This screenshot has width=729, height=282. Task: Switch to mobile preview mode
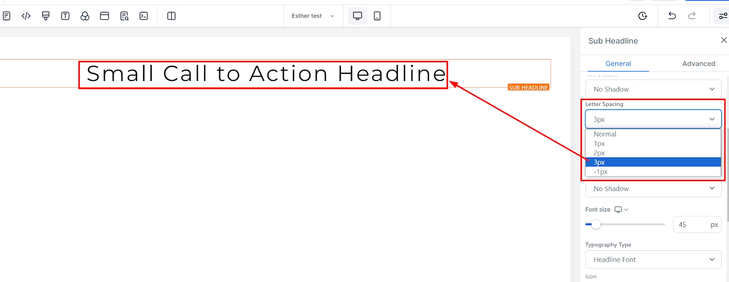377,16
